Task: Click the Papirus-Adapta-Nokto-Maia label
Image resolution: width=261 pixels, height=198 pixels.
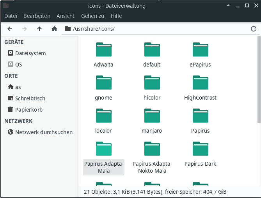Action: click(x=152, y=167)
